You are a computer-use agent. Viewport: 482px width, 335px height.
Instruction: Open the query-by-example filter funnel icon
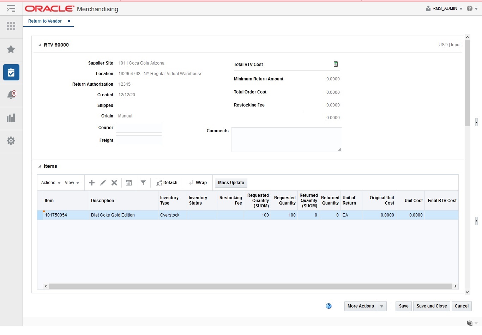point(143,183)
